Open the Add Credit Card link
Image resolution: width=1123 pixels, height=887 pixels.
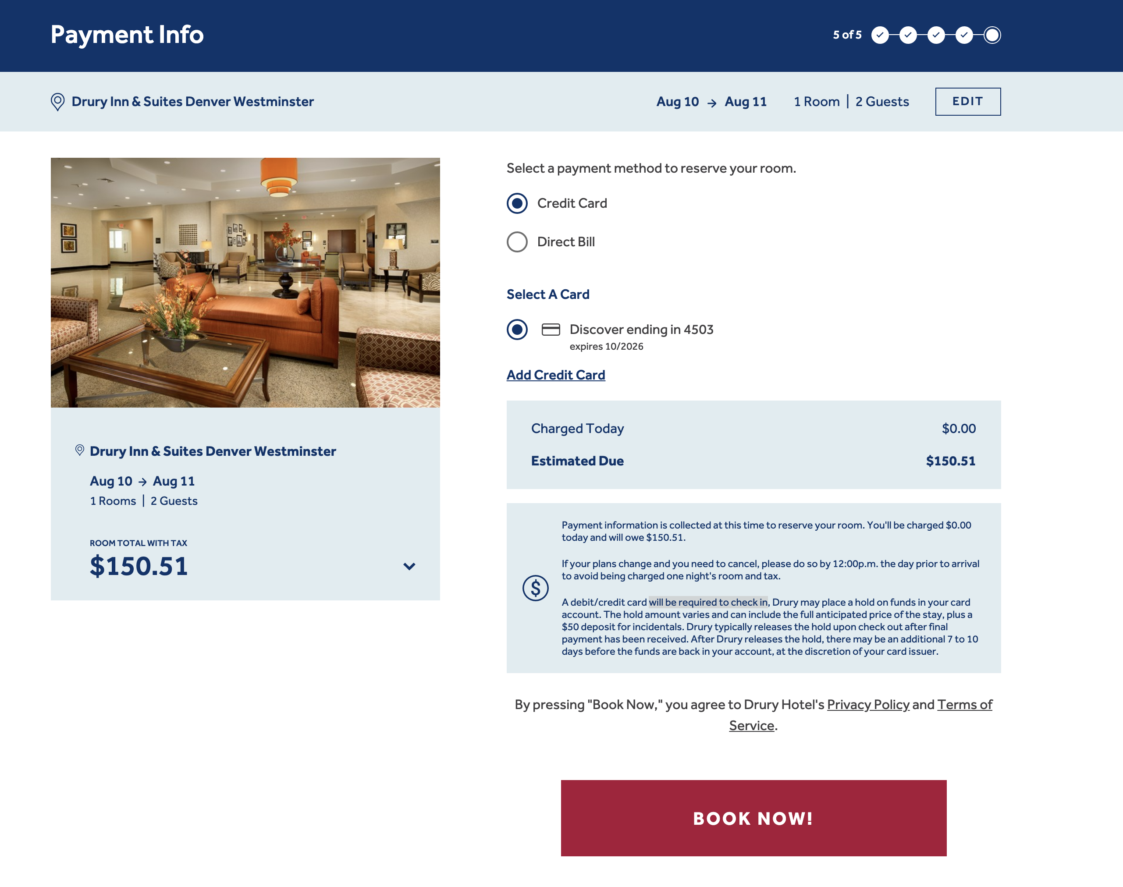point(556,375)
